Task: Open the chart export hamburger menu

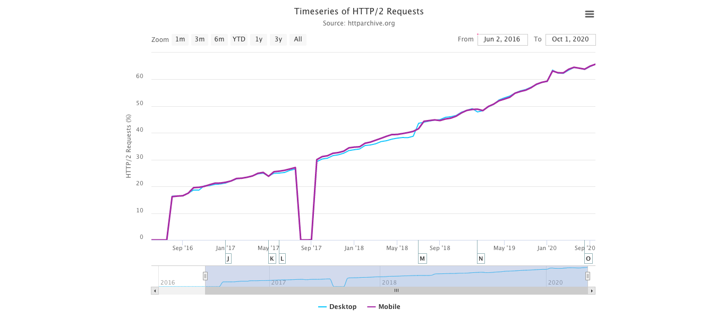Action: [589, 14]
